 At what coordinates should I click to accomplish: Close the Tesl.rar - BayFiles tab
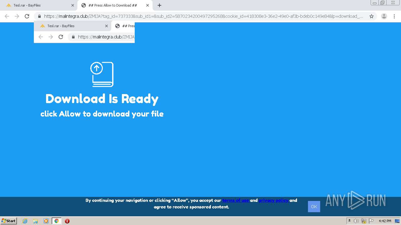(x=73, y=5)
